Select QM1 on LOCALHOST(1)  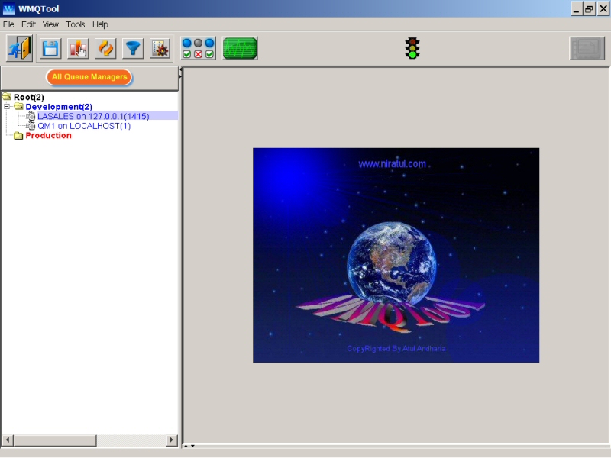pos(84,126)
